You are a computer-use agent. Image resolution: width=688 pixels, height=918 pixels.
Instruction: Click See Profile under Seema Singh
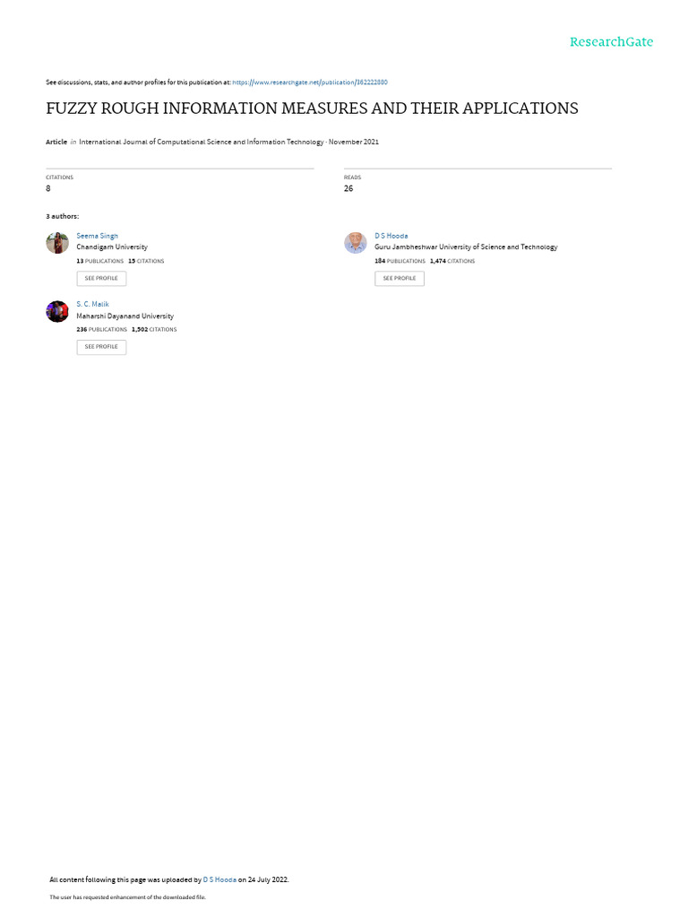click(x=101, y=279)
